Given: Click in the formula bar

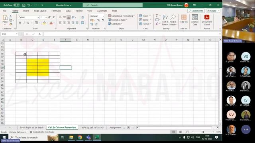Looking at the screenshot, I should pyautogui.click(x=131, y=34).
